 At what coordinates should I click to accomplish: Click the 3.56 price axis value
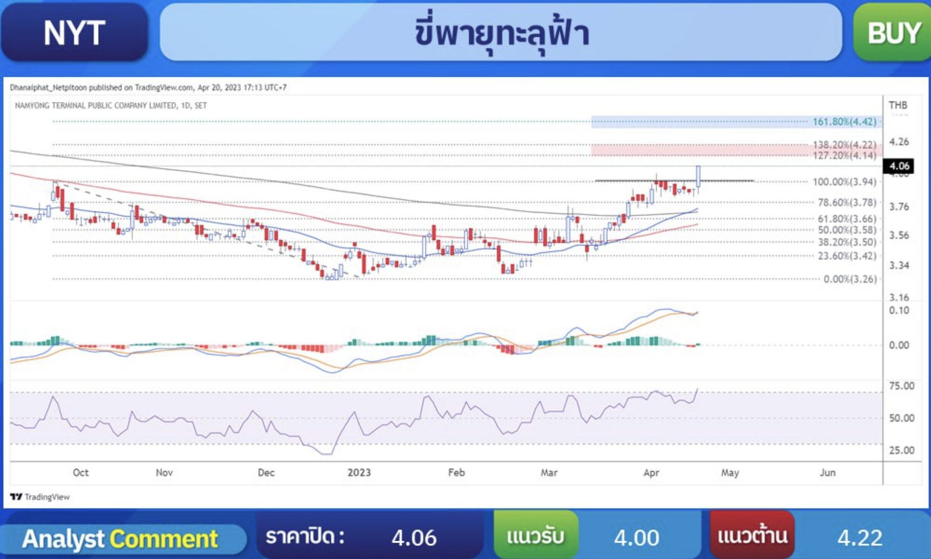(x=899, y=235)
